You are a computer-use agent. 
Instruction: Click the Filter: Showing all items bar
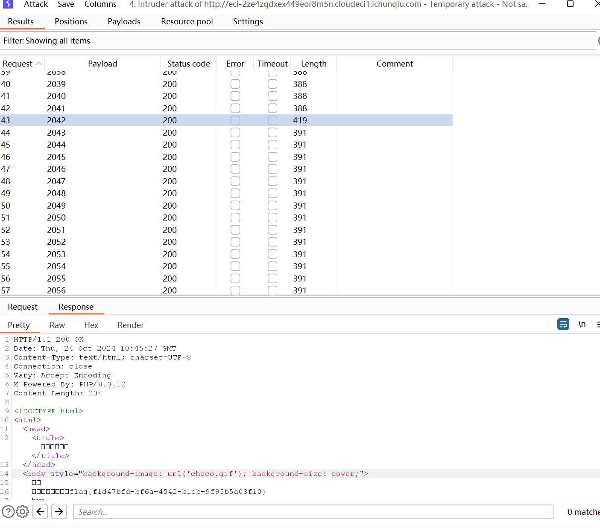298,41
